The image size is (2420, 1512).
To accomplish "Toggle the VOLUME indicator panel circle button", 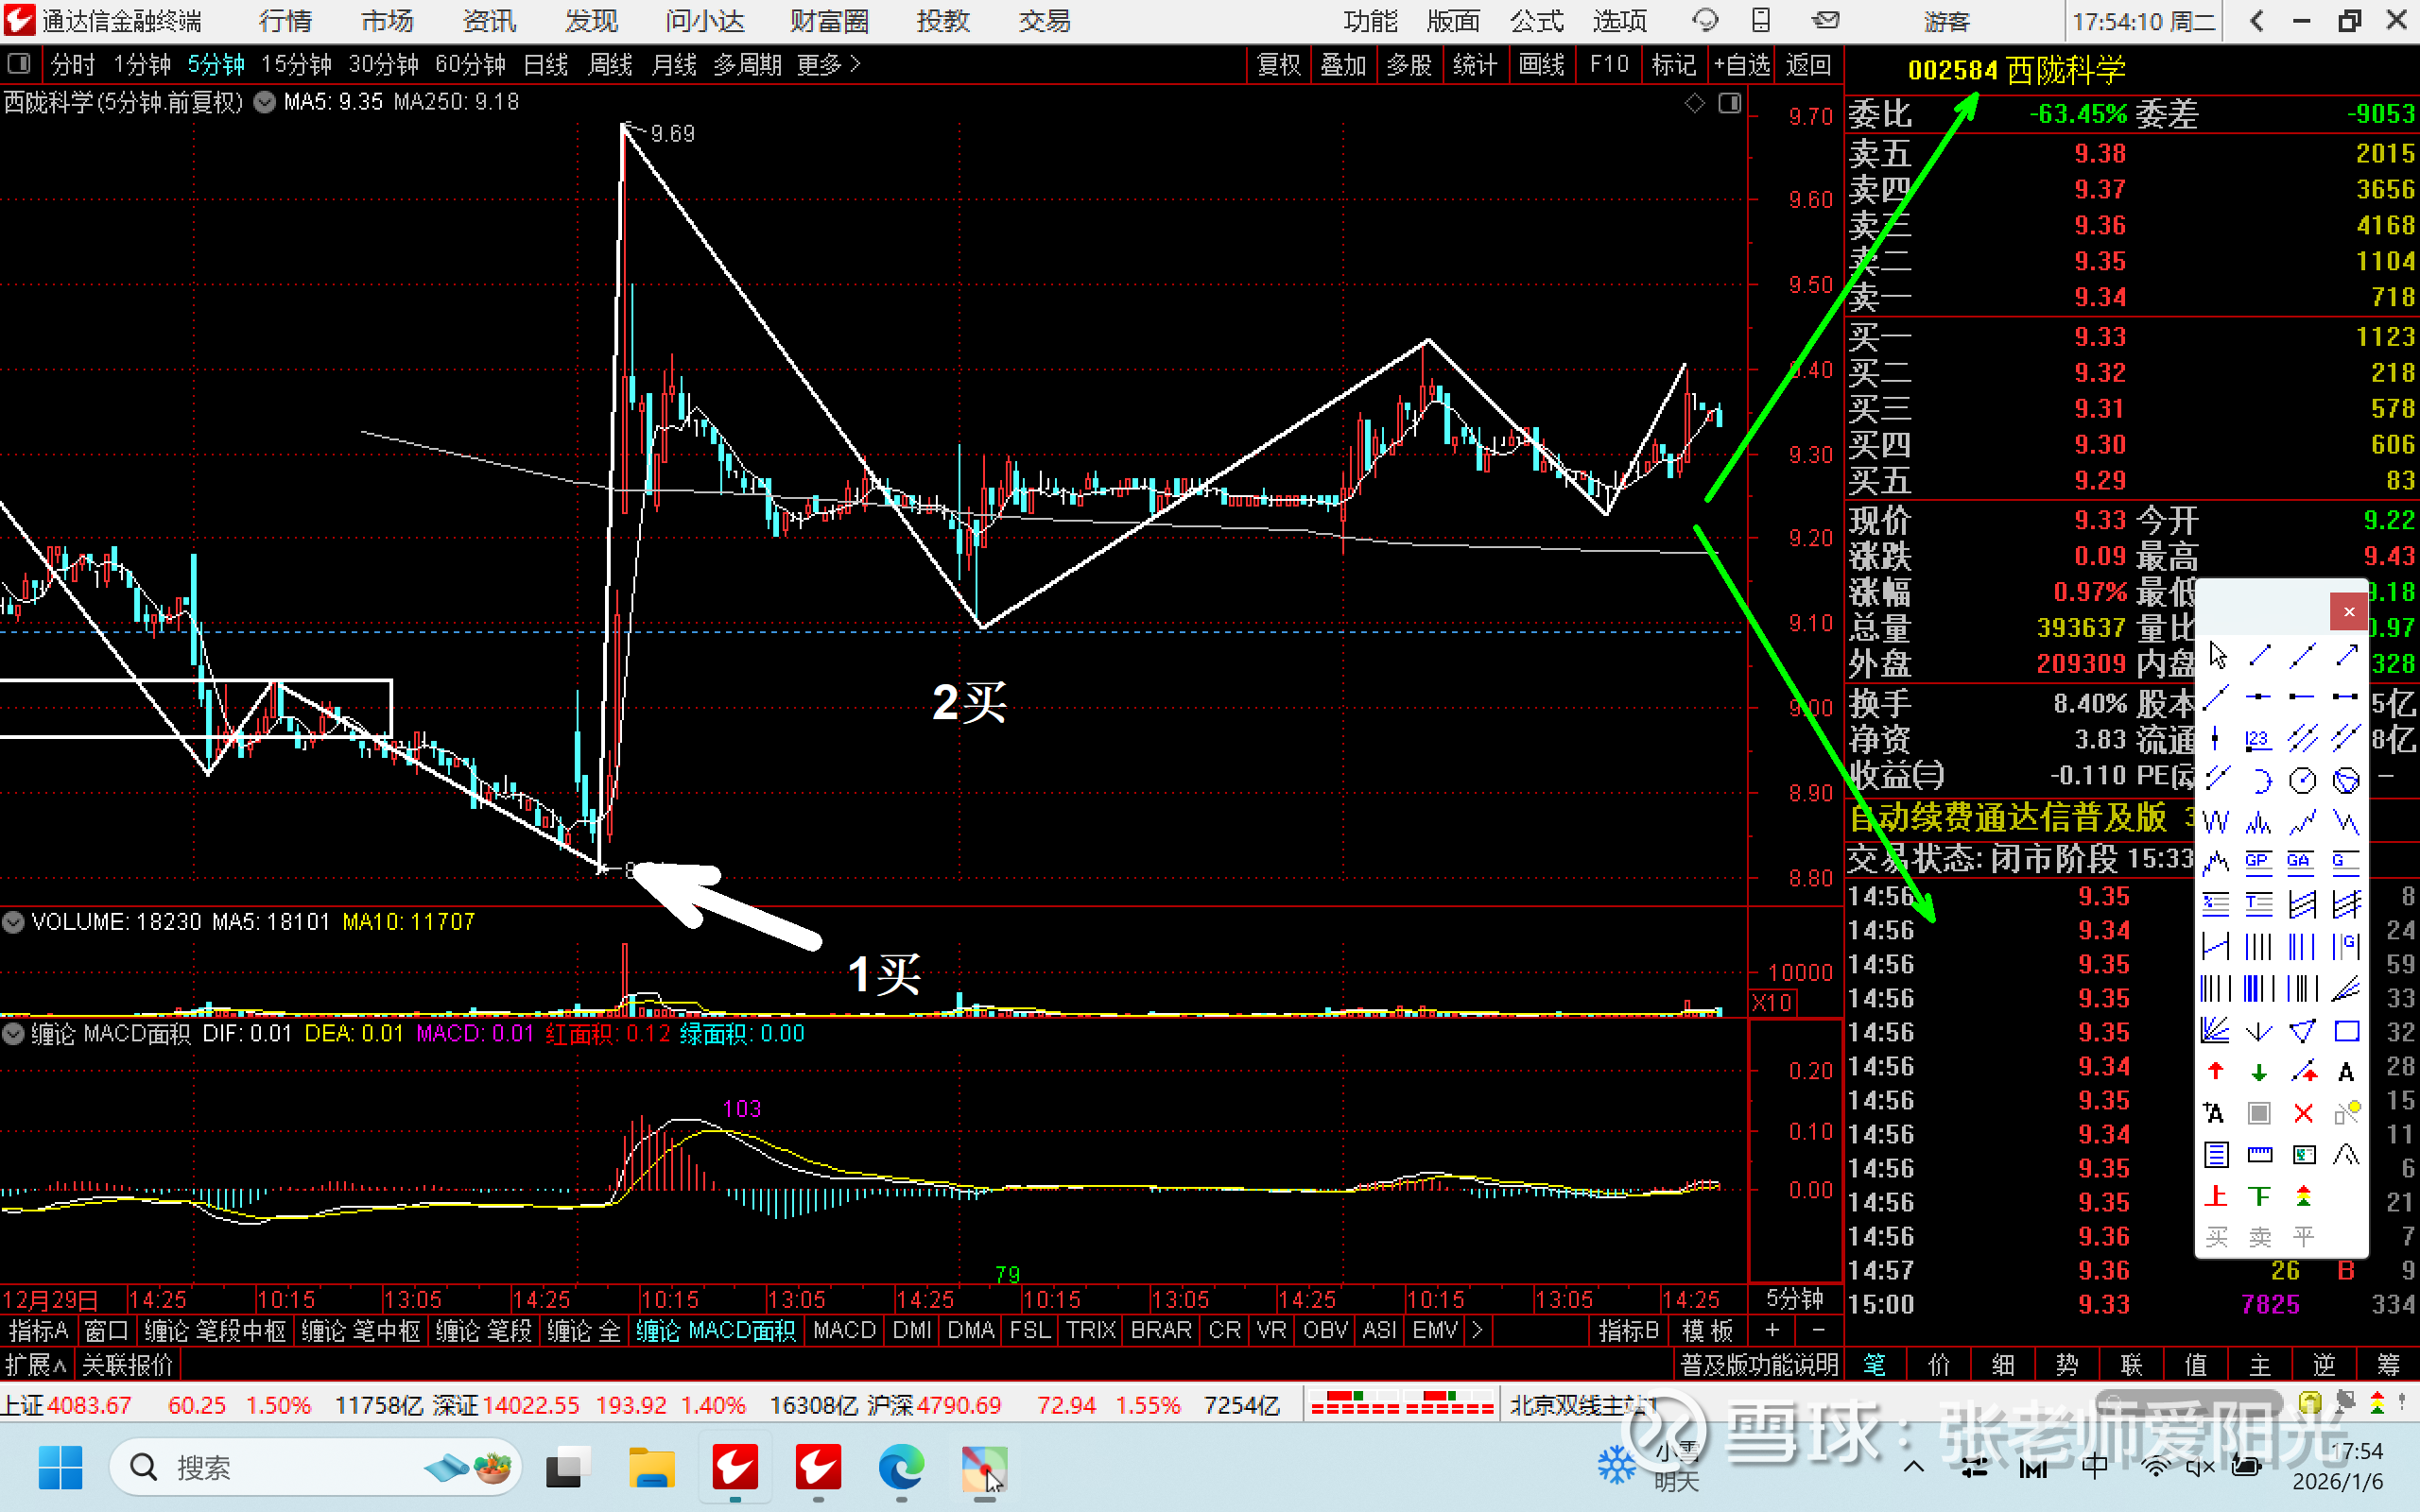I will coord(13,922).
